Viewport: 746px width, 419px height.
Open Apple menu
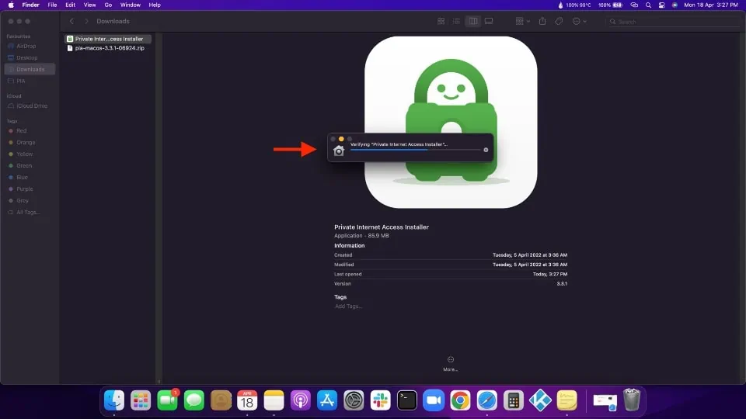point(10,5)
